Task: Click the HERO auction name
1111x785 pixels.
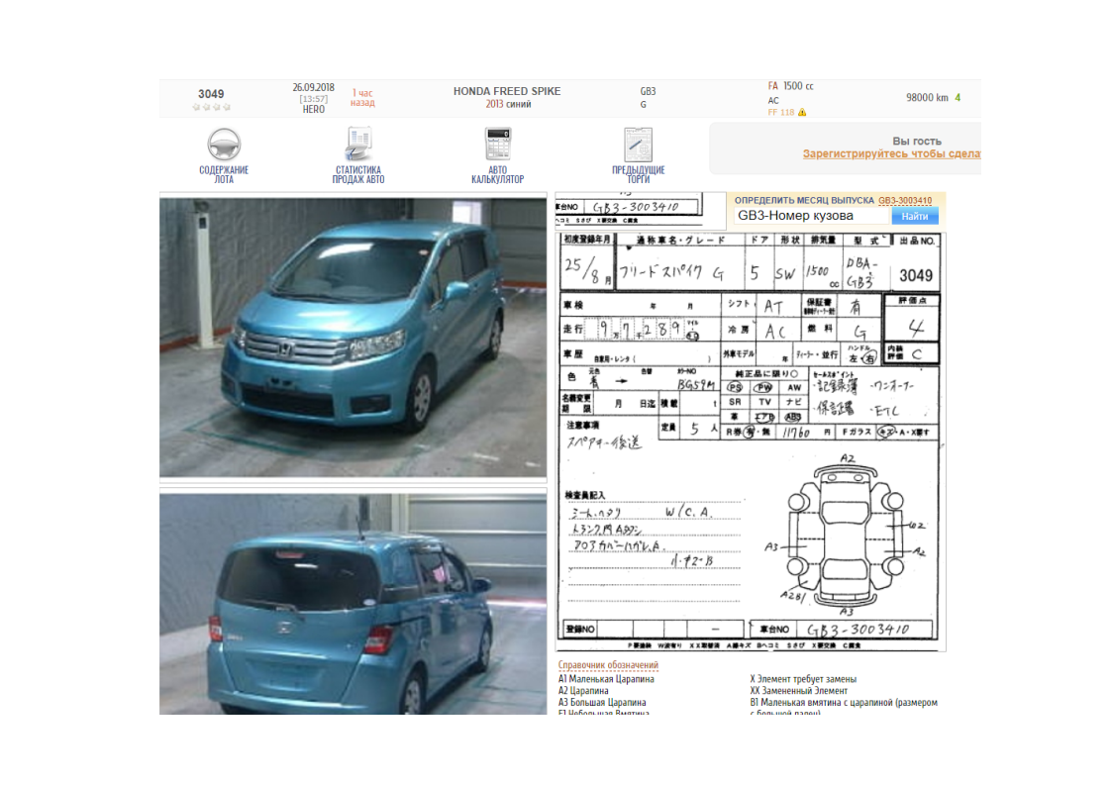Action: (313, 109)
